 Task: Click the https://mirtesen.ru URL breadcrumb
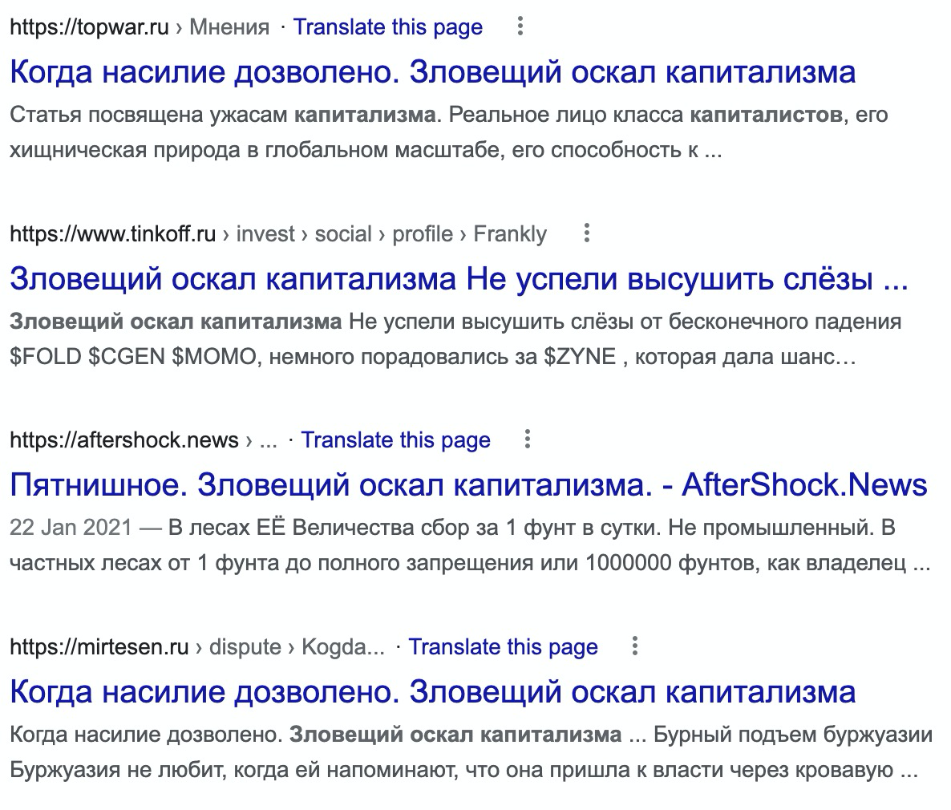99,646
